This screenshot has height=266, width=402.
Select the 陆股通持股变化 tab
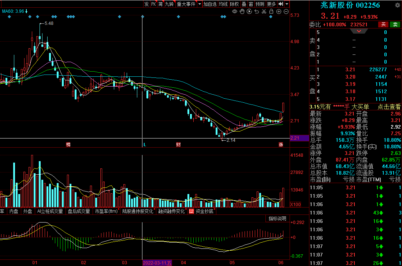pos(138,211)
